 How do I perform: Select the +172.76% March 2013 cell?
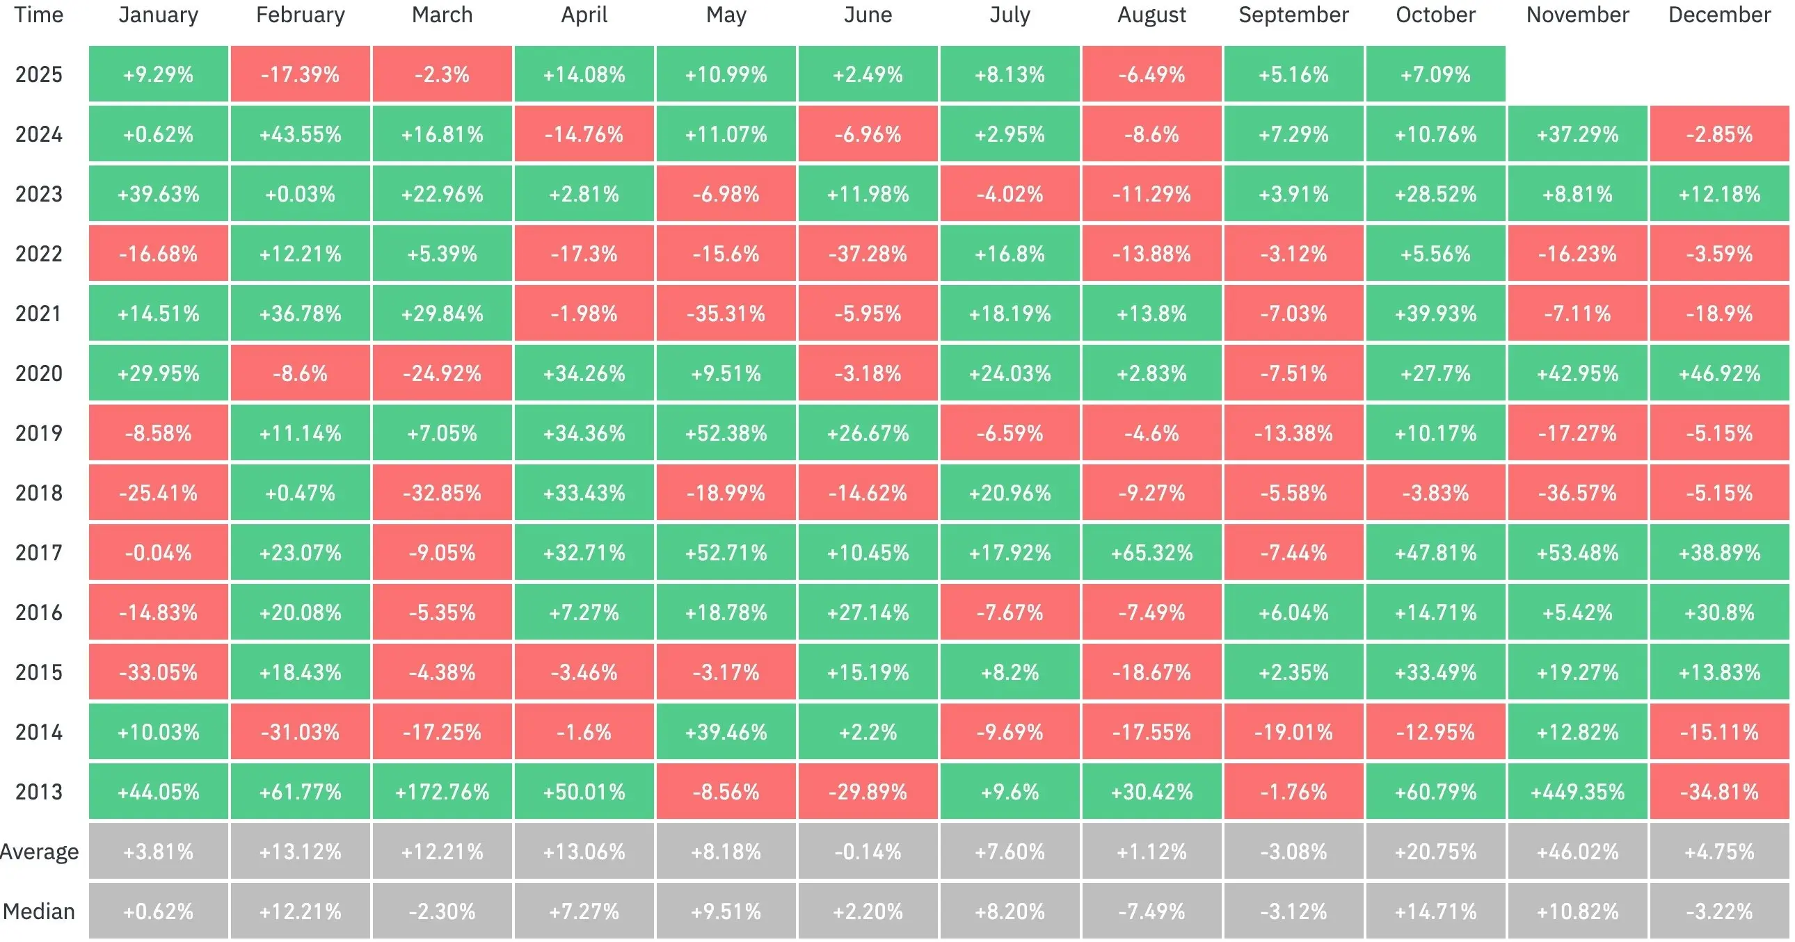point(442,792)
